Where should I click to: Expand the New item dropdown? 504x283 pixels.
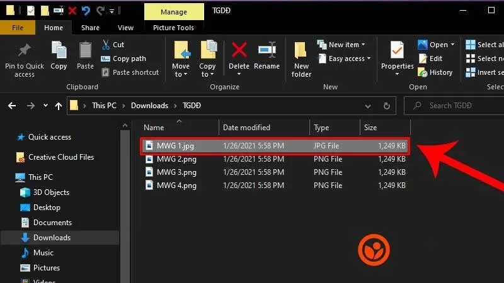[364, 44]
